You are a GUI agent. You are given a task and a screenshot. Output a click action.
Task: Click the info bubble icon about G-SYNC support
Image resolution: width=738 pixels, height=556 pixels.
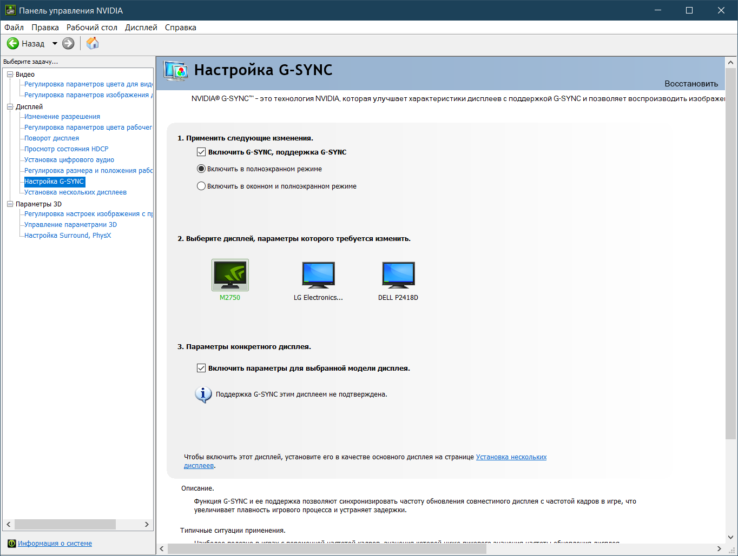(x=203, y=394)
